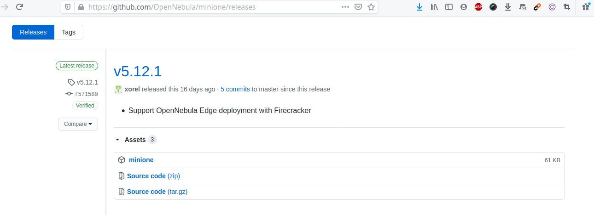The width and height of the screenshot is (594, 215).
Task: Click the Verified signature badge
Action: [85, 106]
